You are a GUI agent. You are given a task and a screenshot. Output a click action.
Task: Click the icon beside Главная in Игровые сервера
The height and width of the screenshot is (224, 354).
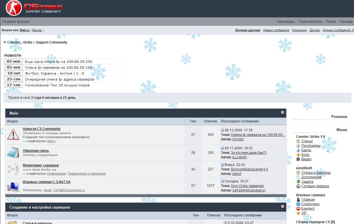pyautogui.click(x=298, y=200)
